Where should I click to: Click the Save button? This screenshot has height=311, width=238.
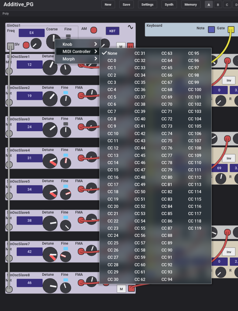pos(126,4)
